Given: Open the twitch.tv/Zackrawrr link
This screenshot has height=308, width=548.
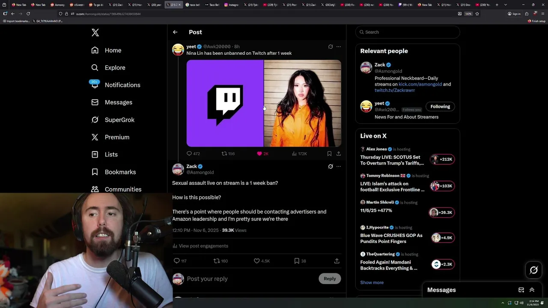Looking at the screenshot, I should (x=395, y=90).
